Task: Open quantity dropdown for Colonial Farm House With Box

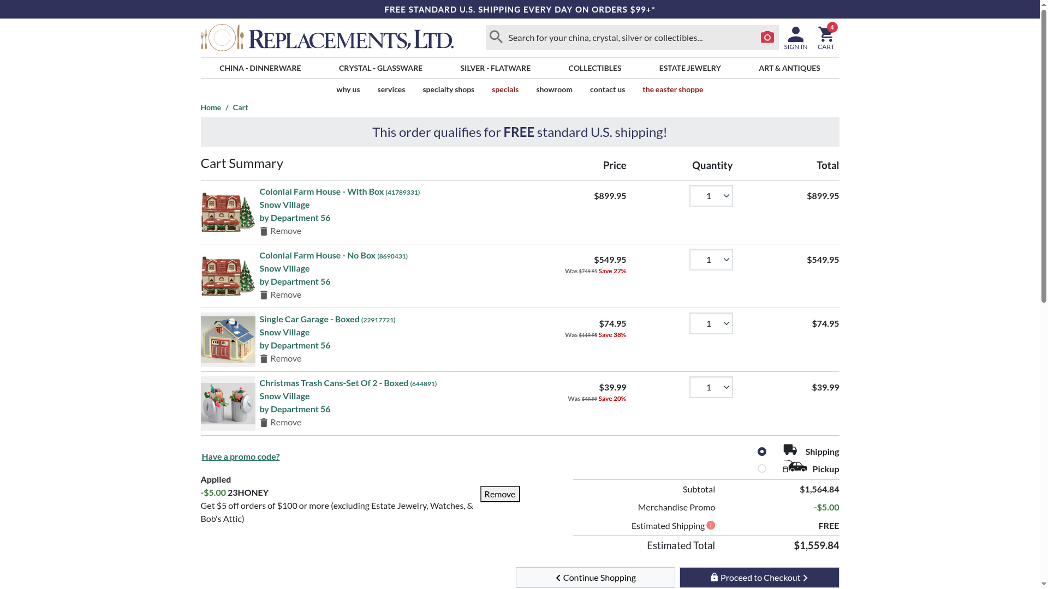Action: click(711, 196)
